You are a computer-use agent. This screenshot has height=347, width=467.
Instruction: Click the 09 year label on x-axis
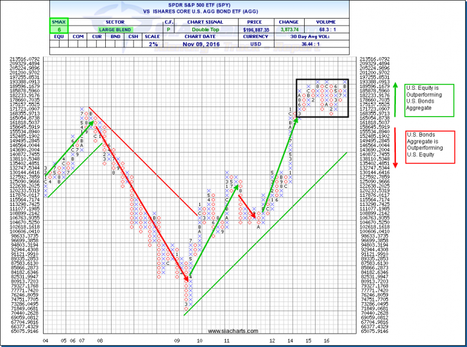(178, 341)
